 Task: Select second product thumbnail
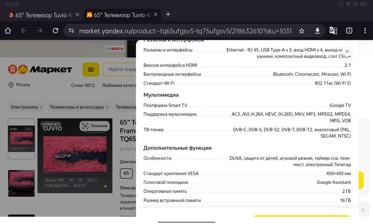21,183
